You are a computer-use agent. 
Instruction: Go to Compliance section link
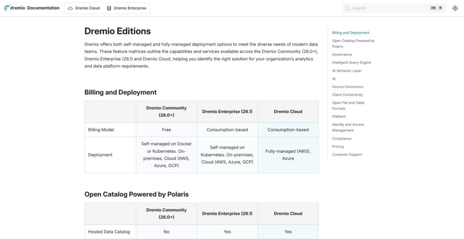pyautogui.click(x=342, y=139)
